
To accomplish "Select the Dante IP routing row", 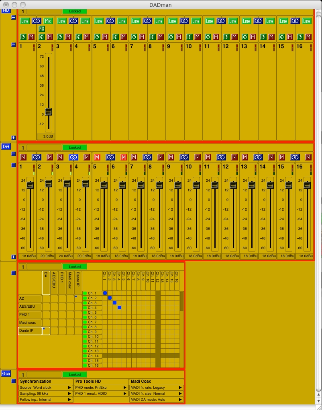I will [30, 331].
